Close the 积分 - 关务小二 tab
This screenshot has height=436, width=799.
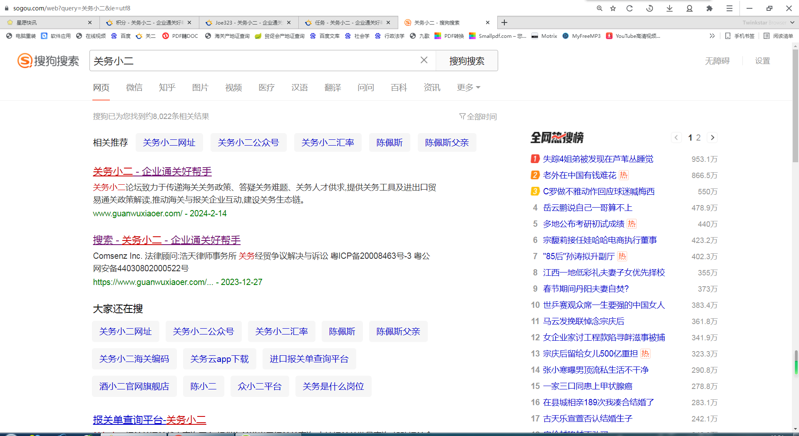point(189,22)
